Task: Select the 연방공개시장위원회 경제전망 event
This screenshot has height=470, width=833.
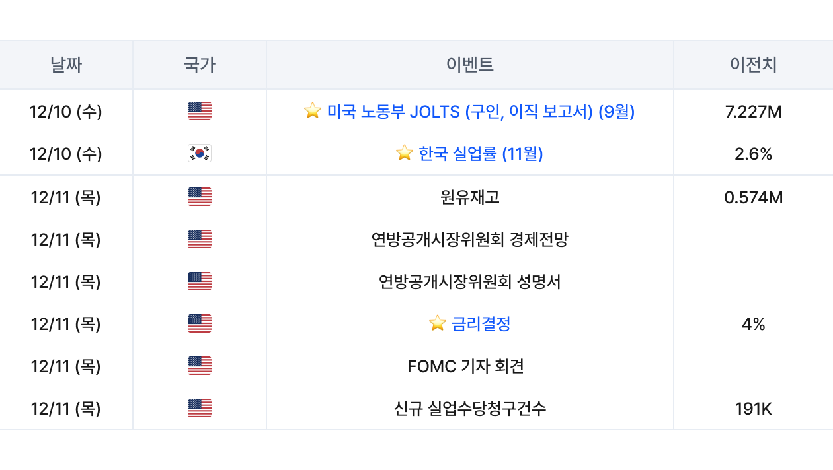Action: tap(470, 239)
